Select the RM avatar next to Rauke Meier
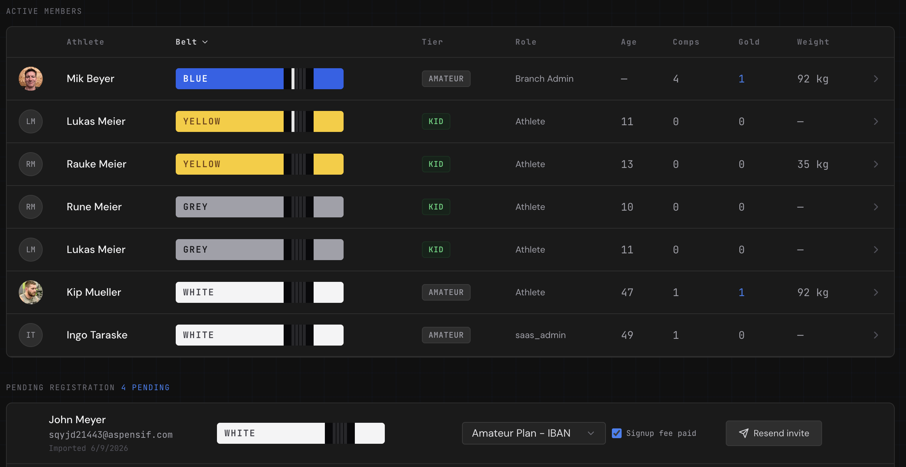Viewport: 906px width, 467px height. 31,164
